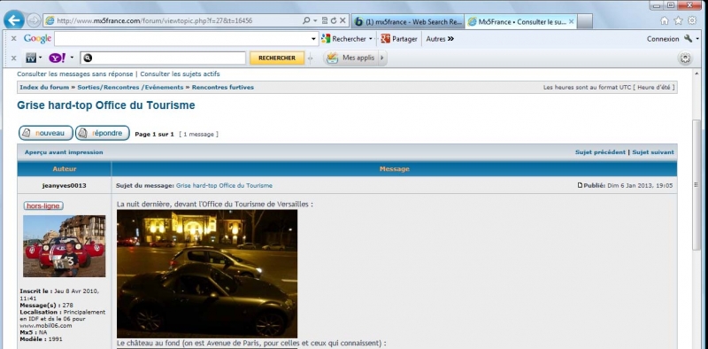Open the Yahoo! logo dropdown arrow

(72, 58)
